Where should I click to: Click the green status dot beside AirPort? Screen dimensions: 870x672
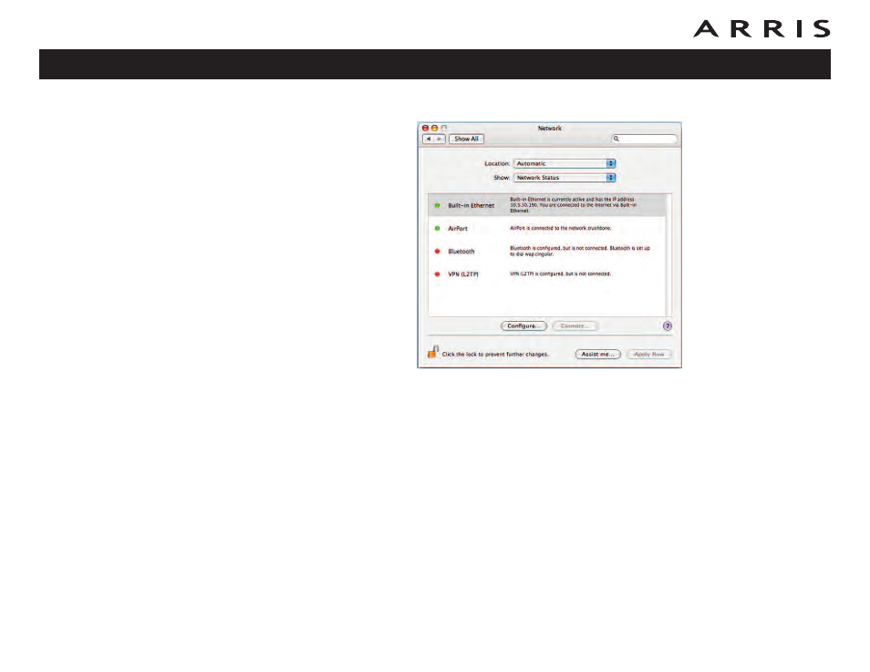[437, 229]
